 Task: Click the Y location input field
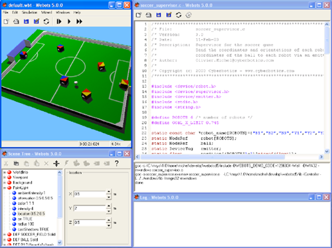[90, 208]
